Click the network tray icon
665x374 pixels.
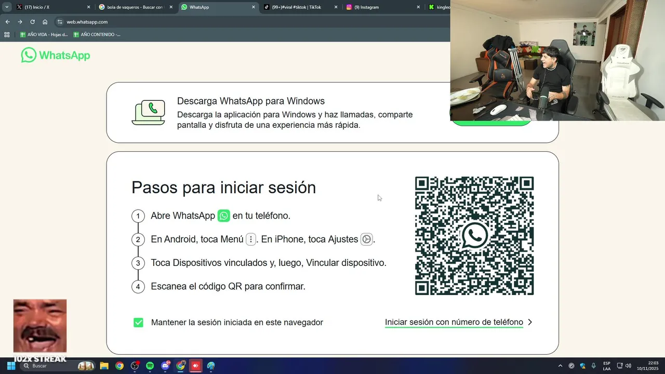click(620, 366)
